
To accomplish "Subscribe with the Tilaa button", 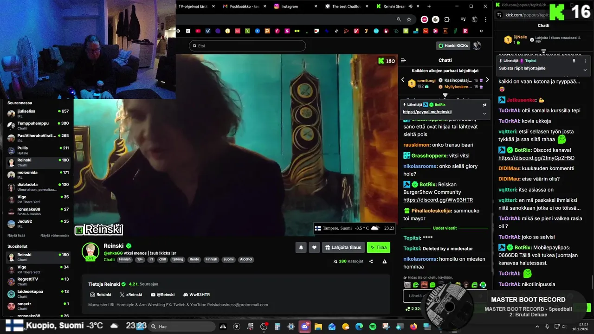I will click(378, 247).
